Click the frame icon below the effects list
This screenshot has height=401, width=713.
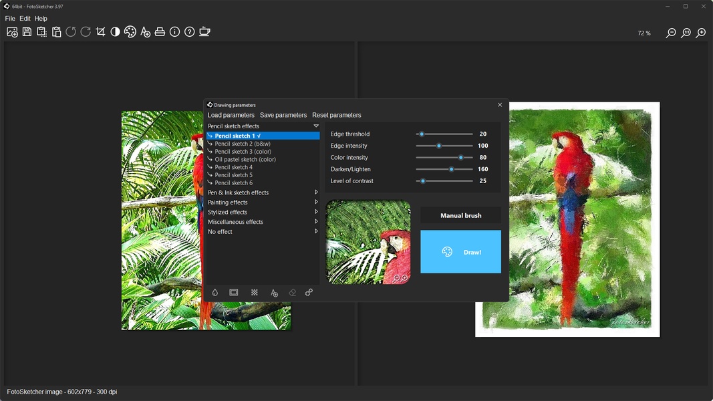(234, 293)
